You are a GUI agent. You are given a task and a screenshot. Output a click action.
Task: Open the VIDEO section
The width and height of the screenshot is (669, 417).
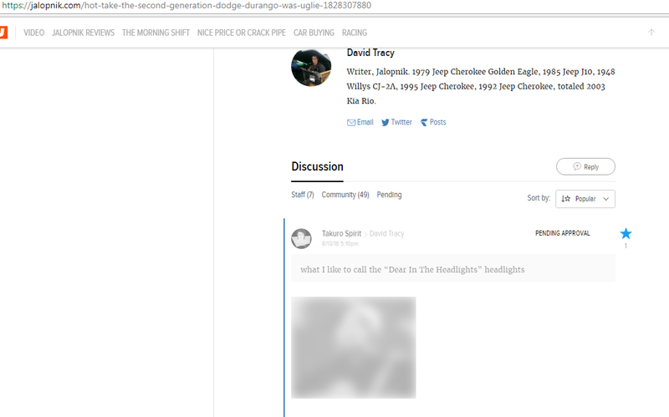[33, 33]
